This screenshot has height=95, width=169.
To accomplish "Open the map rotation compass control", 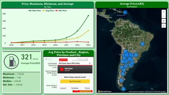I will click(x=164, y=26).
